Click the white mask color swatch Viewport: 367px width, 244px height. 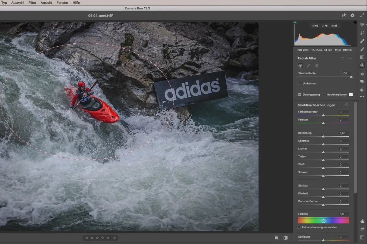click(x=351, y=95)
